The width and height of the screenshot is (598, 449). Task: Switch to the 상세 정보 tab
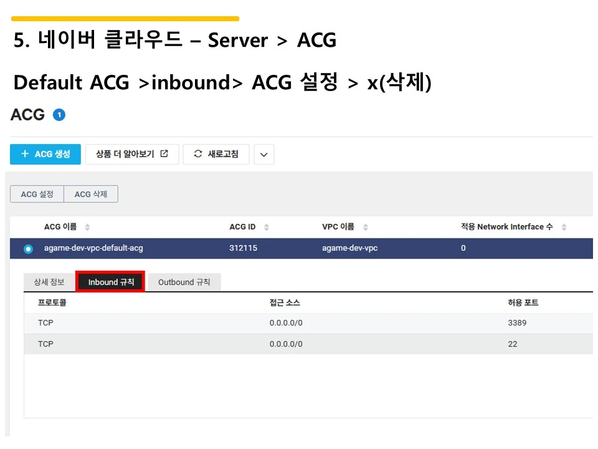(x=49, y=282)
